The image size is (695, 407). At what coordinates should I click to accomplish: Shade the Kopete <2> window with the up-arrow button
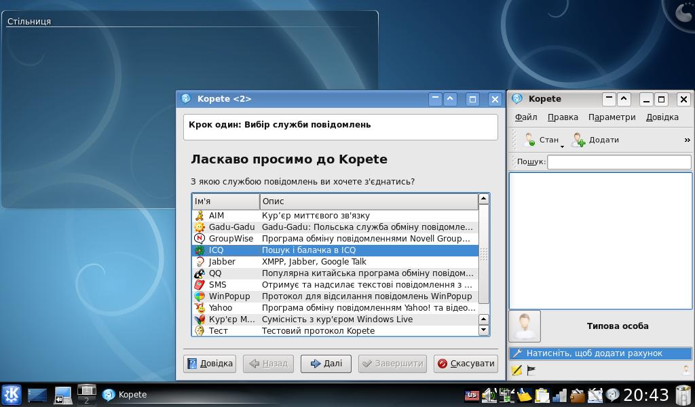point(450,99)
